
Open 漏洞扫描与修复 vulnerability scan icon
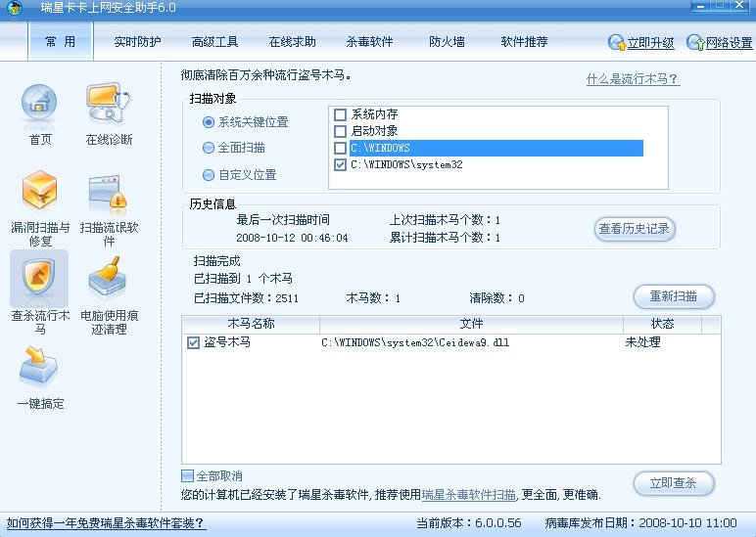click(39, 191)
